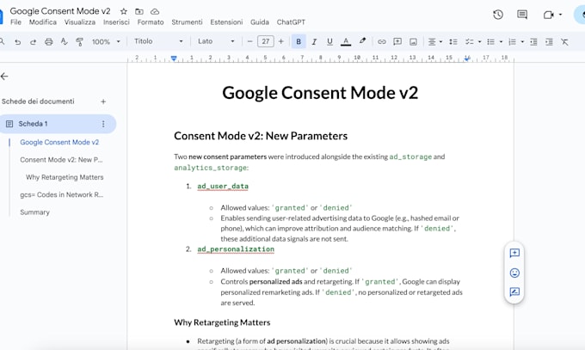
Task: Toggle bold formatting
Action: point(299,41)
